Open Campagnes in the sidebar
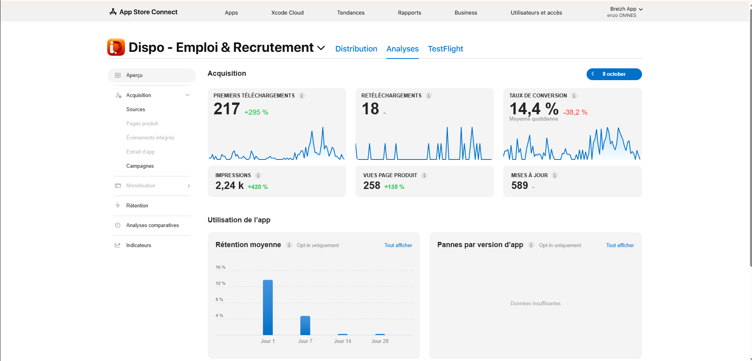This screenshot has width=752, height=361. point(140,166)
